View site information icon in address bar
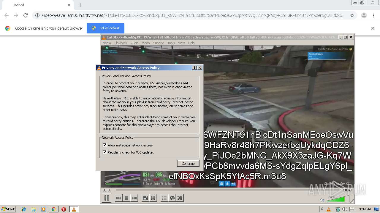Screen dimensions: 380x213 37,15
